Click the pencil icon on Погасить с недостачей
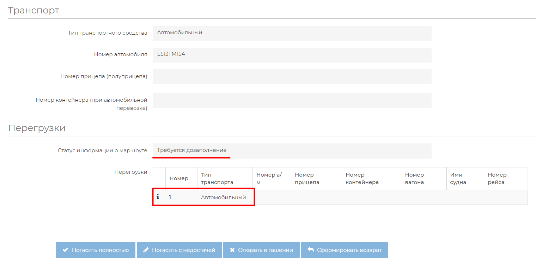536x266 pixels. [146, 250]
